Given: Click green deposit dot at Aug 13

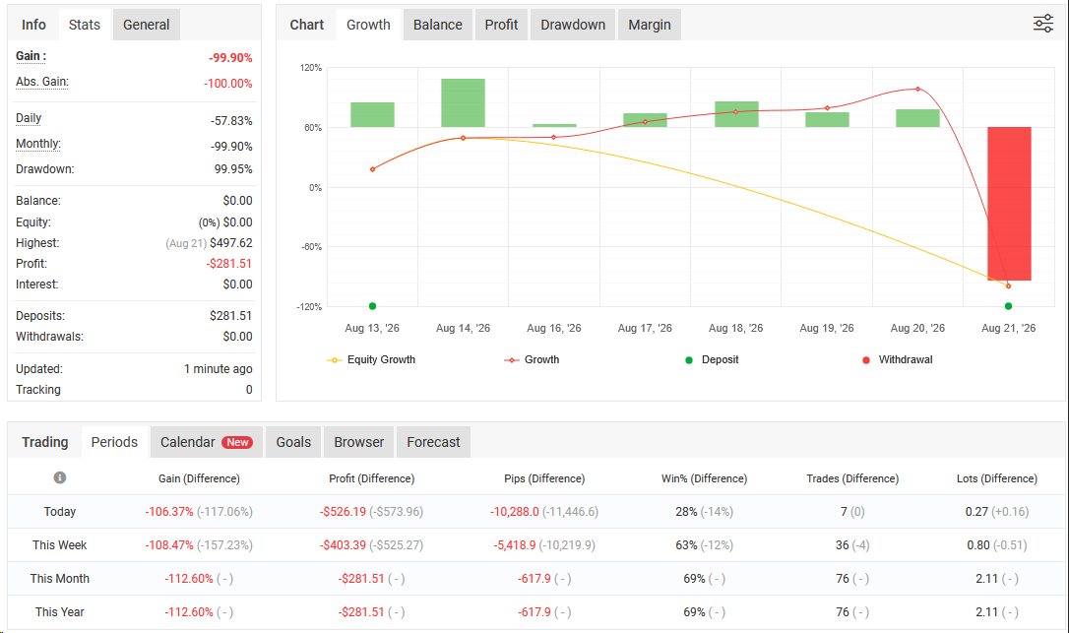Looking at the screenshot, I should tap(372, 306).
